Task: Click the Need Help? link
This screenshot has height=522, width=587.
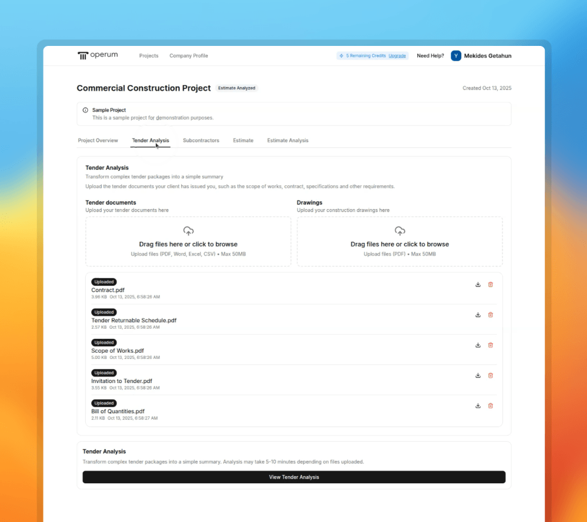Action: tap(430, 56)
